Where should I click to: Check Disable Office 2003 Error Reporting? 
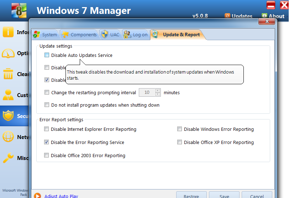tap(46, 155)
